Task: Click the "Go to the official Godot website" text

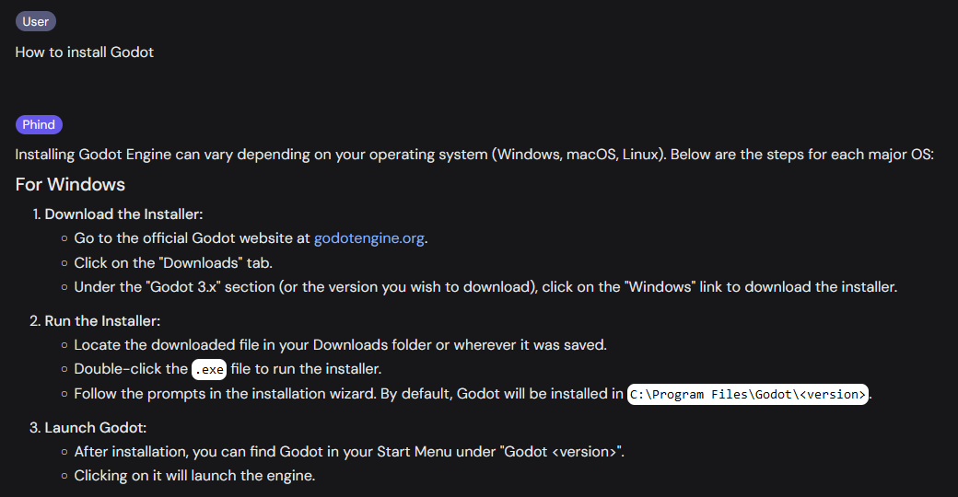Action: [193, 238]
